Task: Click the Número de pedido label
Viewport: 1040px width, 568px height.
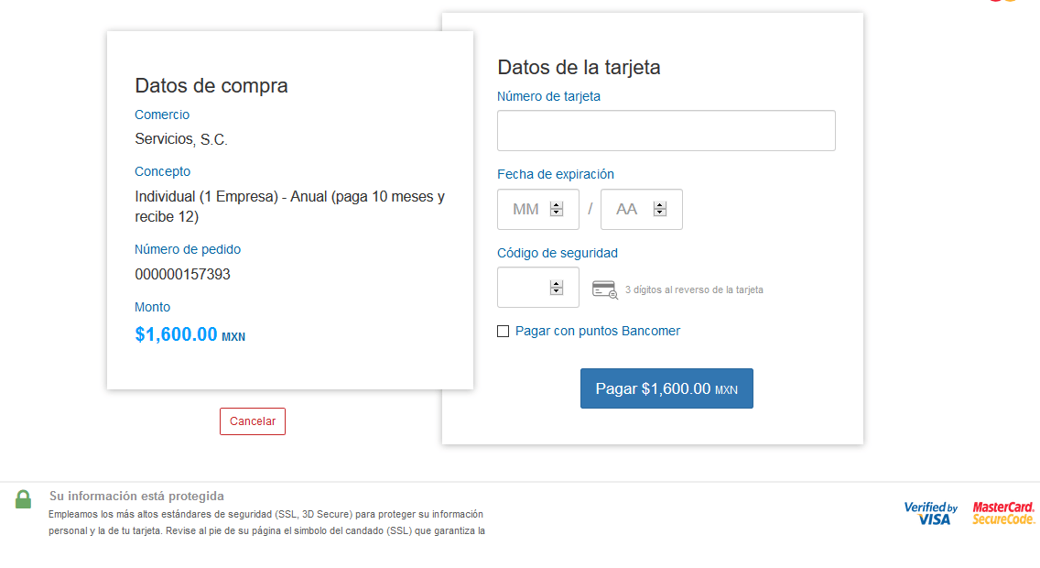Action: pos(188,249)
